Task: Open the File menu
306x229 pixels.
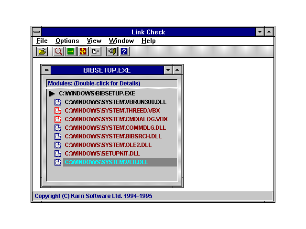Action: pos(42,41)
